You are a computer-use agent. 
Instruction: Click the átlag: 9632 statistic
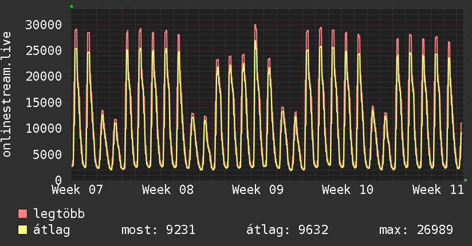tap(287, 230)
